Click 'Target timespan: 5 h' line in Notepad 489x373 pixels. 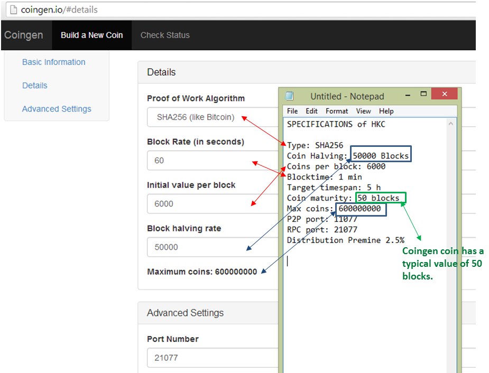coord(334,188)
